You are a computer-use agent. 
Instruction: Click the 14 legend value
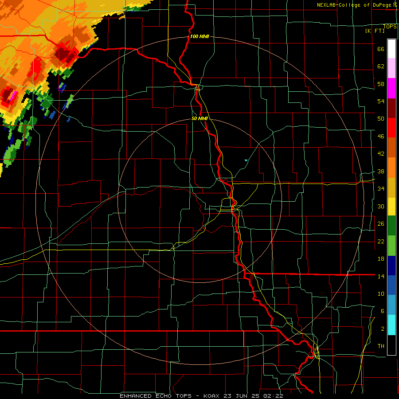coord(381,276)
